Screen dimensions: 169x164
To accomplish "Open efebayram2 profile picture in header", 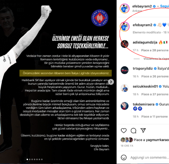I will pyautogui.click(x=124, y=8).
